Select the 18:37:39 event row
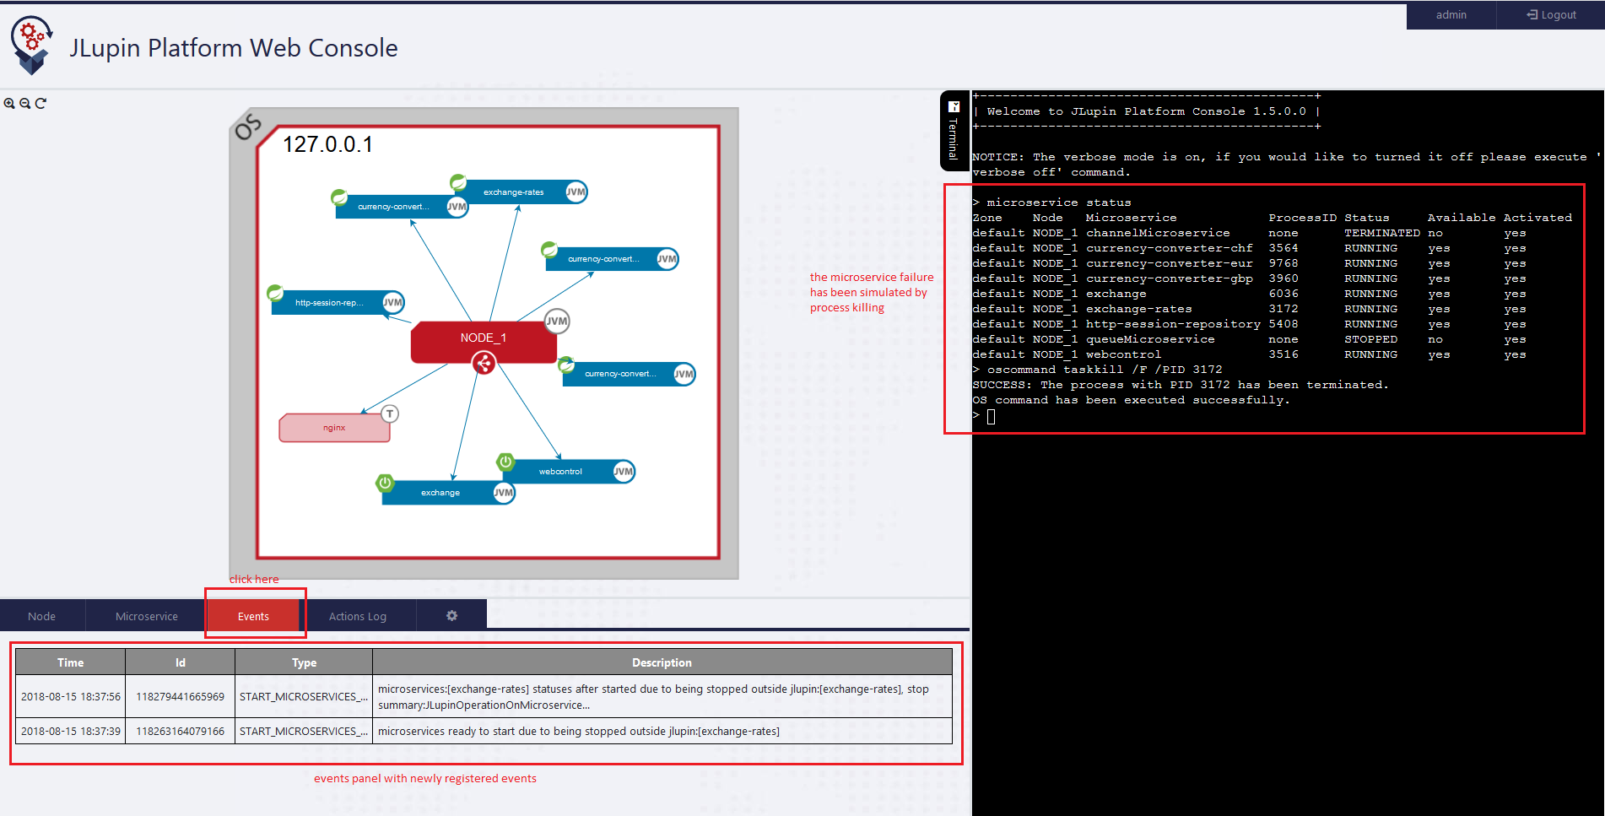1605x816 pixels. tap(484, 731)
